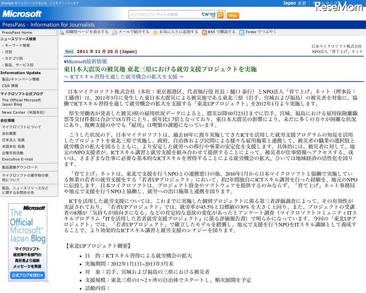Click the printer icon for print-friendly page
Viewport: 366px width, 293px height.
[62, 33]
